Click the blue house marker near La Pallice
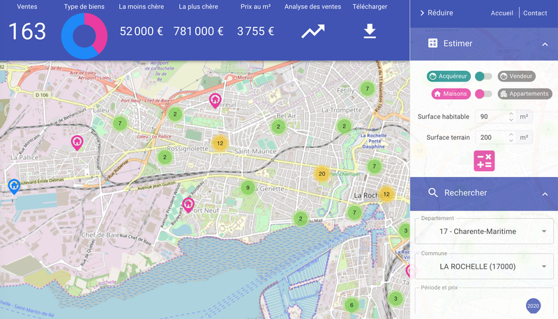Screen dimensions: 558x319 pyautogui.click(x=13, y=186)
